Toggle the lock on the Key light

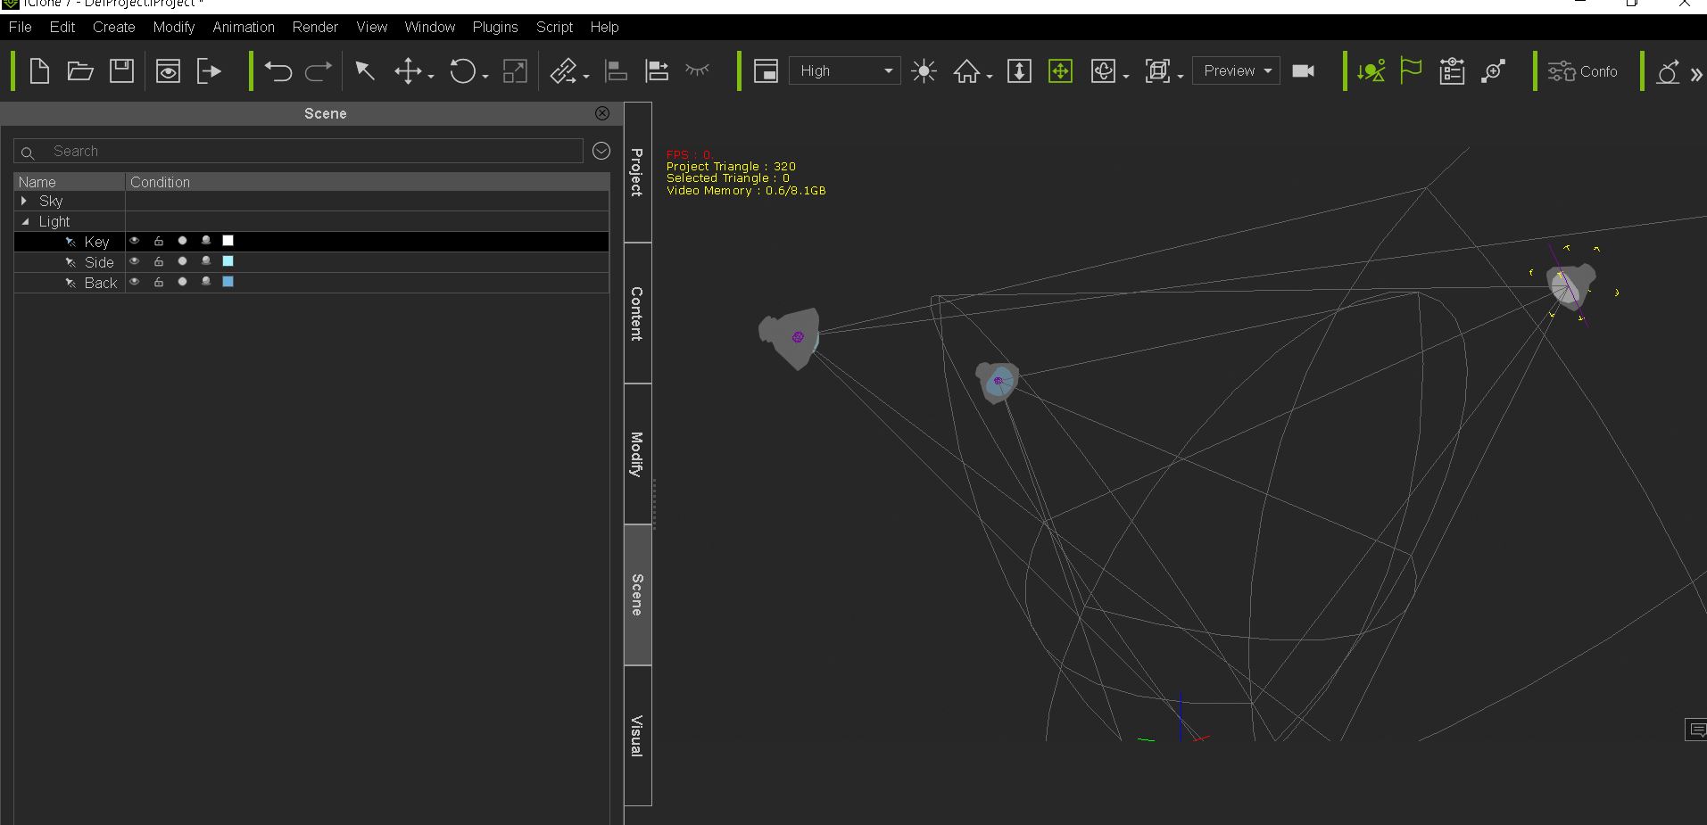[x=159, y=241]
